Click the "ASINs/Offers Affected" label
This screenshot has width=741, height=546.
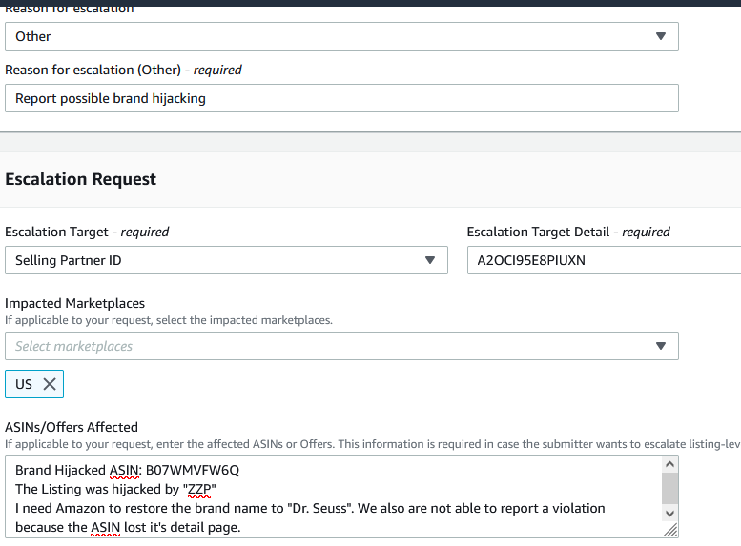pyautogui.click(x=72, y=427)
